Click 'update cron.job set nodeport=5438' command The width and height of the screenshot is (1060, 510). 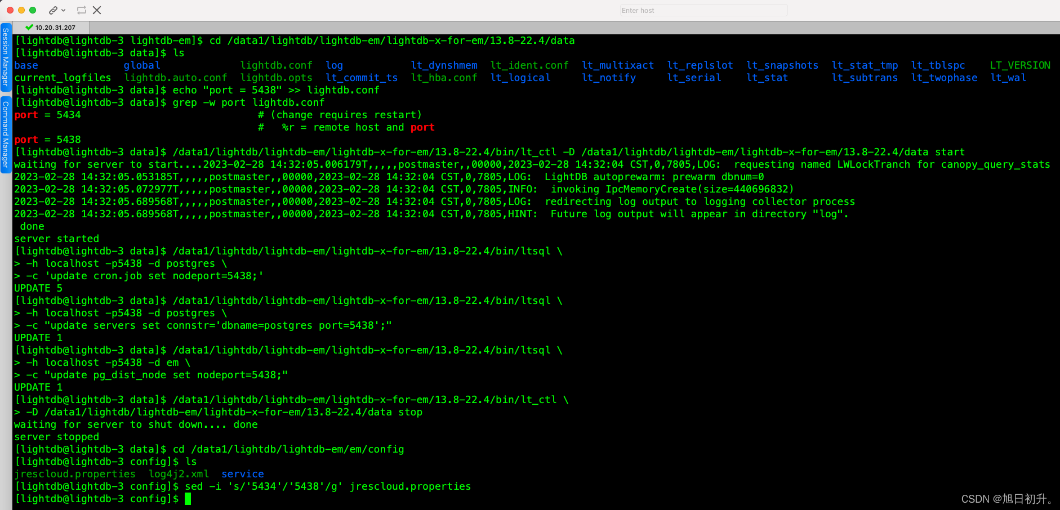154,276
